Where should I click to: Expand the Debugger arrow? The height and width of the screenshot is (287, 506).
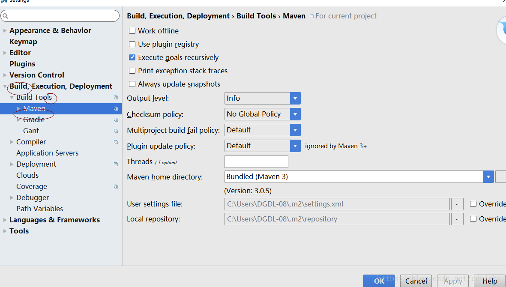12,197
